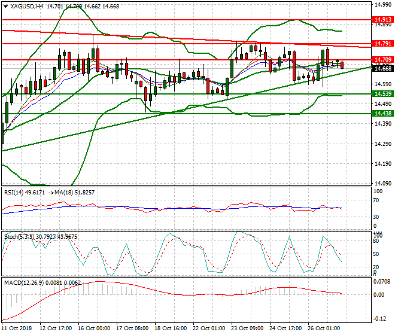The image size is (395, 335).
Task: Select the 14.791 red price label
Action: tap(382, 44)
